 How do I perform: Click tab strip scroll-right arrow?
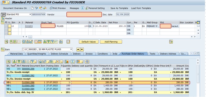point(195,53)
